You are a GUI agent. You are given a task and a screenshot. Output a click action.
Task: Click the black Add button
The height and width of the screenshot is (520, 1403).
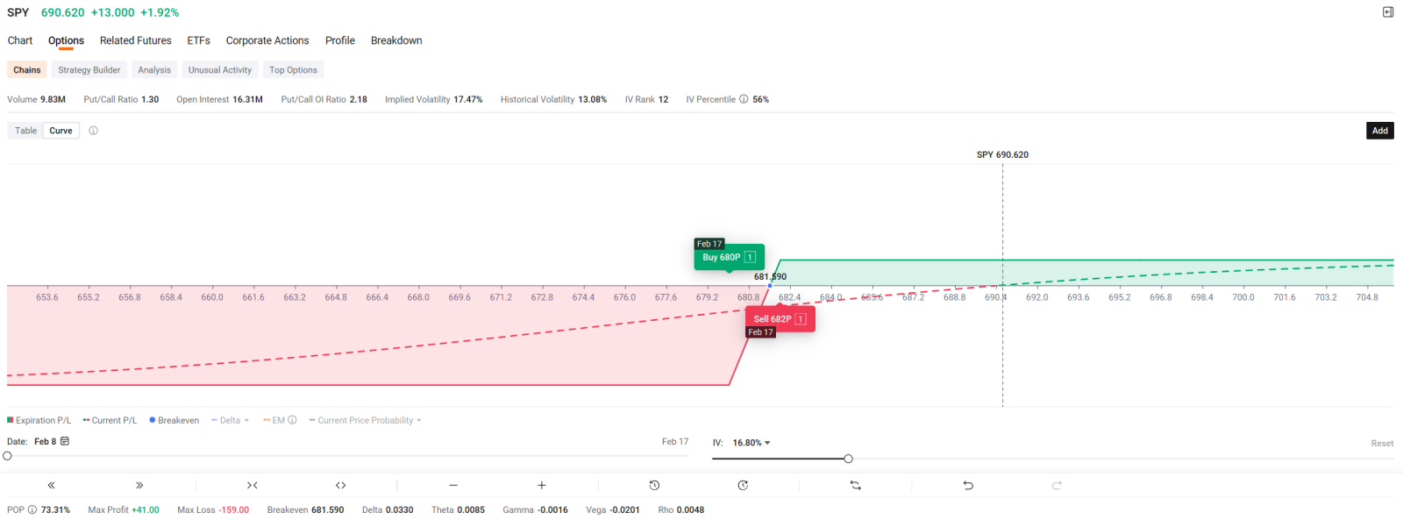tap(1380, 131)
